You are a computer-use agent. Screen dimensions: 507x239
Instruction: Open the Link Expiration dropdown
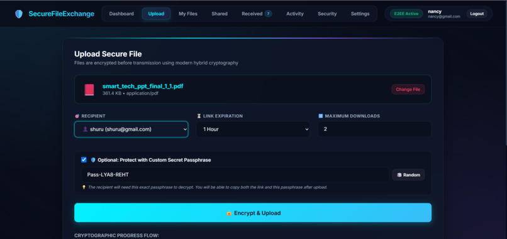tap(253, 129)
